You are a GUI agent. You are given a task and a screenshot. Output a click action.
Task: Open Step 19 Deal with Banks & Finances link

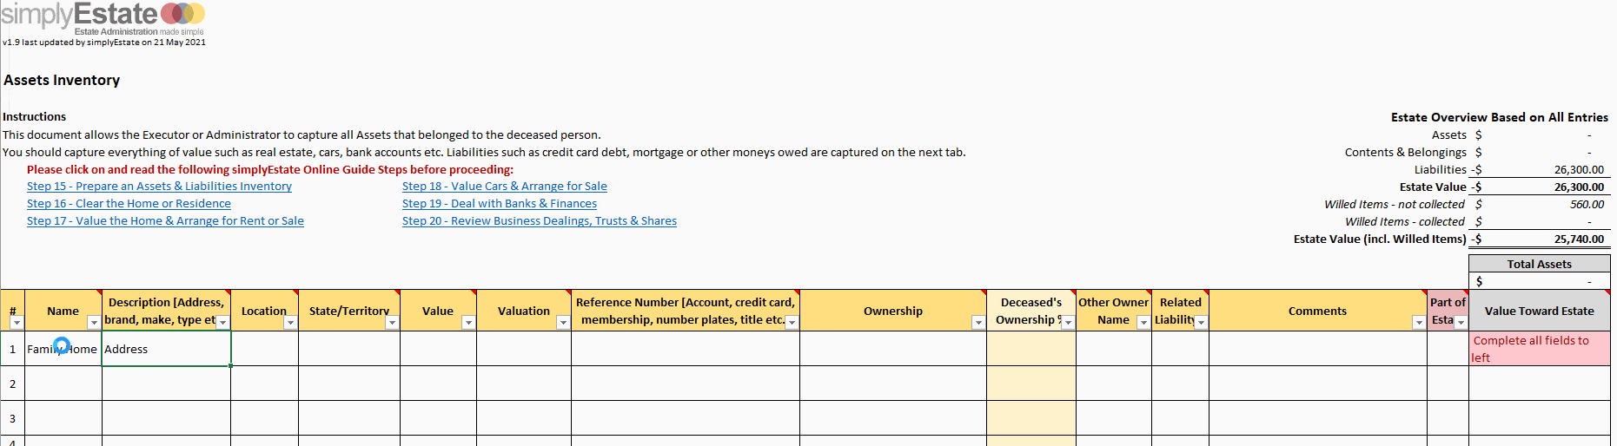tap(500, 204)
